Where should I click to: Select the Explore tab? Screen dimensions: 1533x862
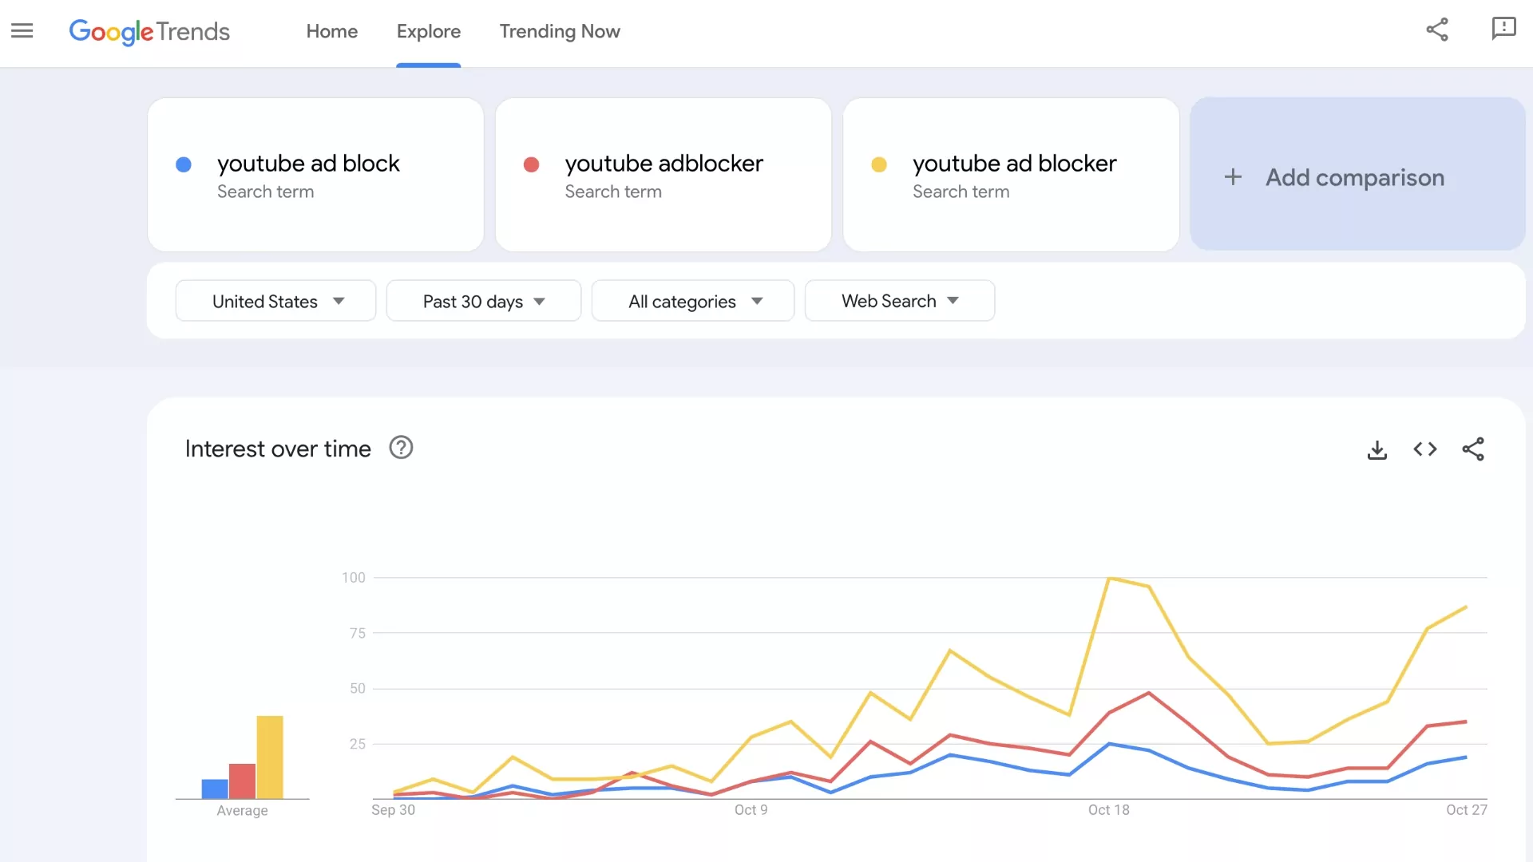click(429, 31)
